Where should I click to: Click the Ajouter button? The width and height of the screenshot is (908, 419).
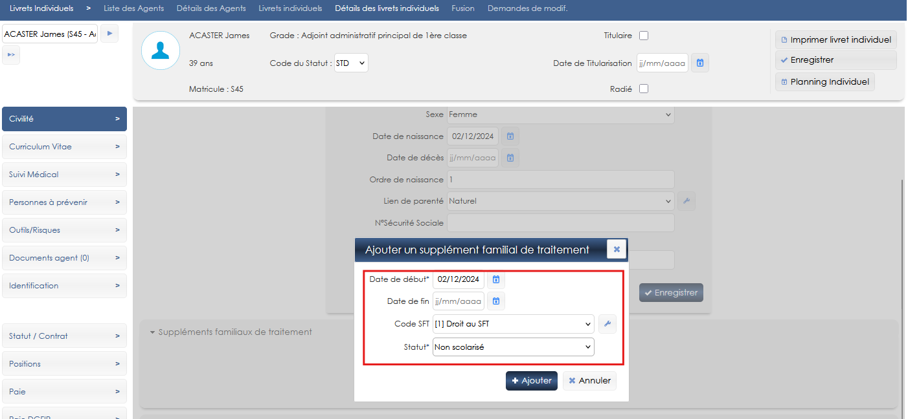(531, 381)
